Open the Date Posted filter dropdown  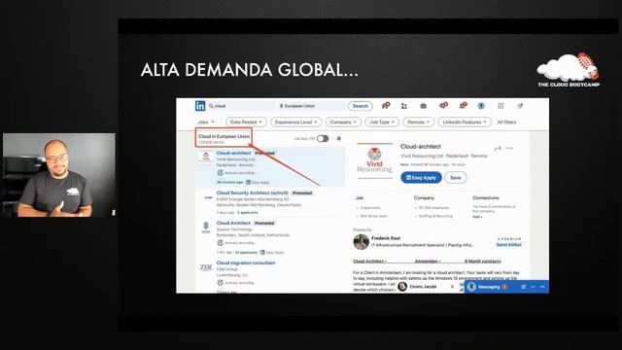246,122
